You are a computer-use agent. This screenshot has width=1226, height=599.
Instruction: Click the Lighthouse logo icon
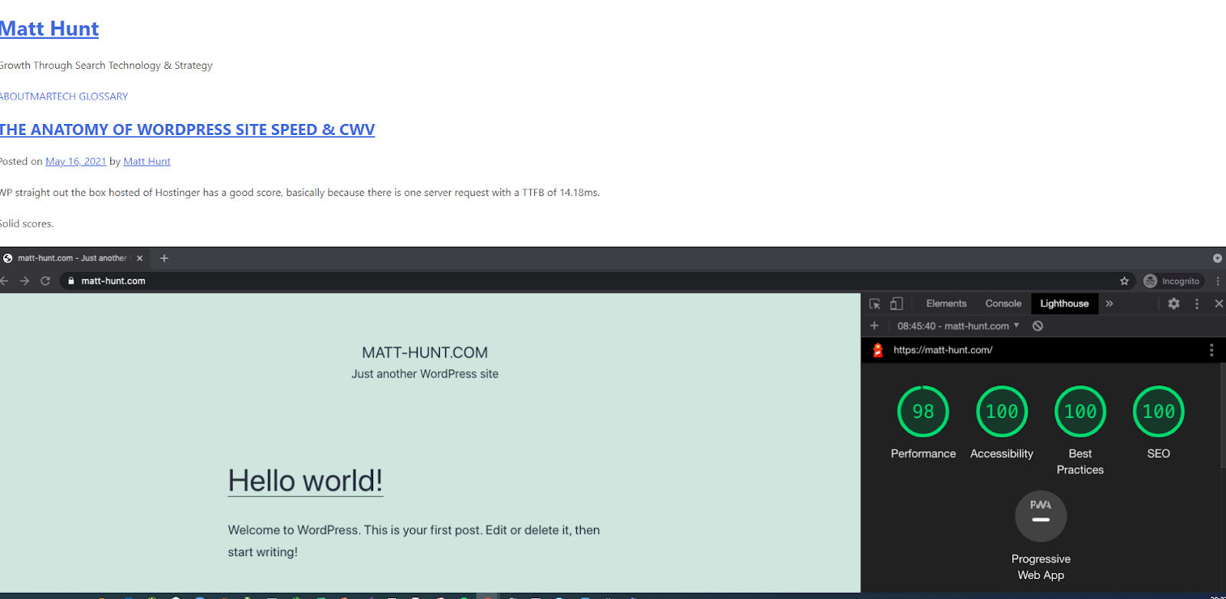coord(878,350)
